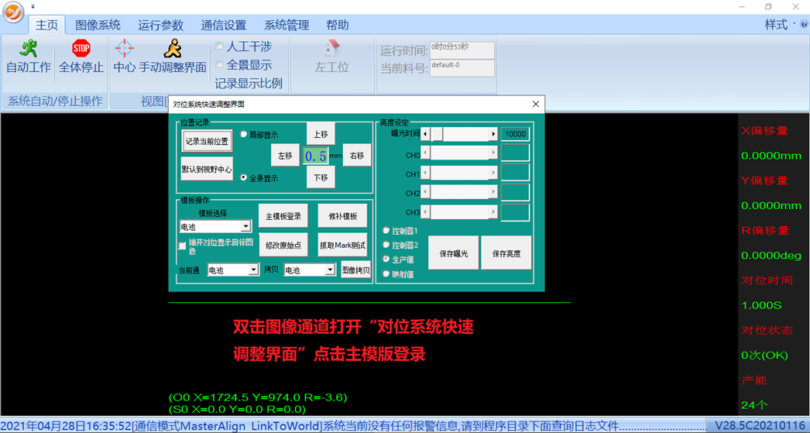Viewport: 810px width, 433px height.
Task: Open the 通信设置 tab
Action: [x=223, y=25]
